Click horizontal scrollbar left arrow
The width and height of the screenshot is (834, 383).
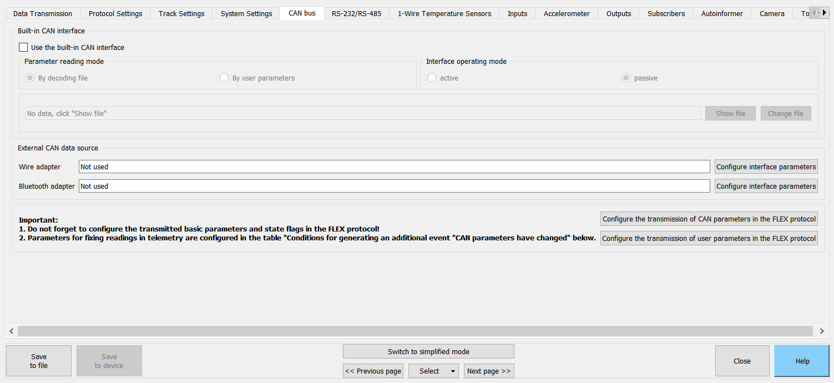click(12, 331)
